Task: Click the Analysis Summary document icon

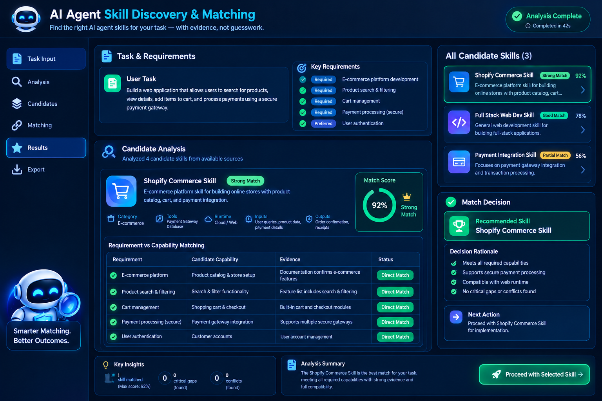Action: 292,365
